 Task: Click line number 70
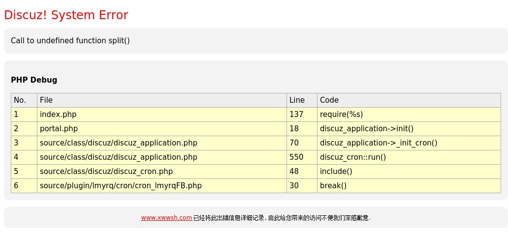(302, 143)
